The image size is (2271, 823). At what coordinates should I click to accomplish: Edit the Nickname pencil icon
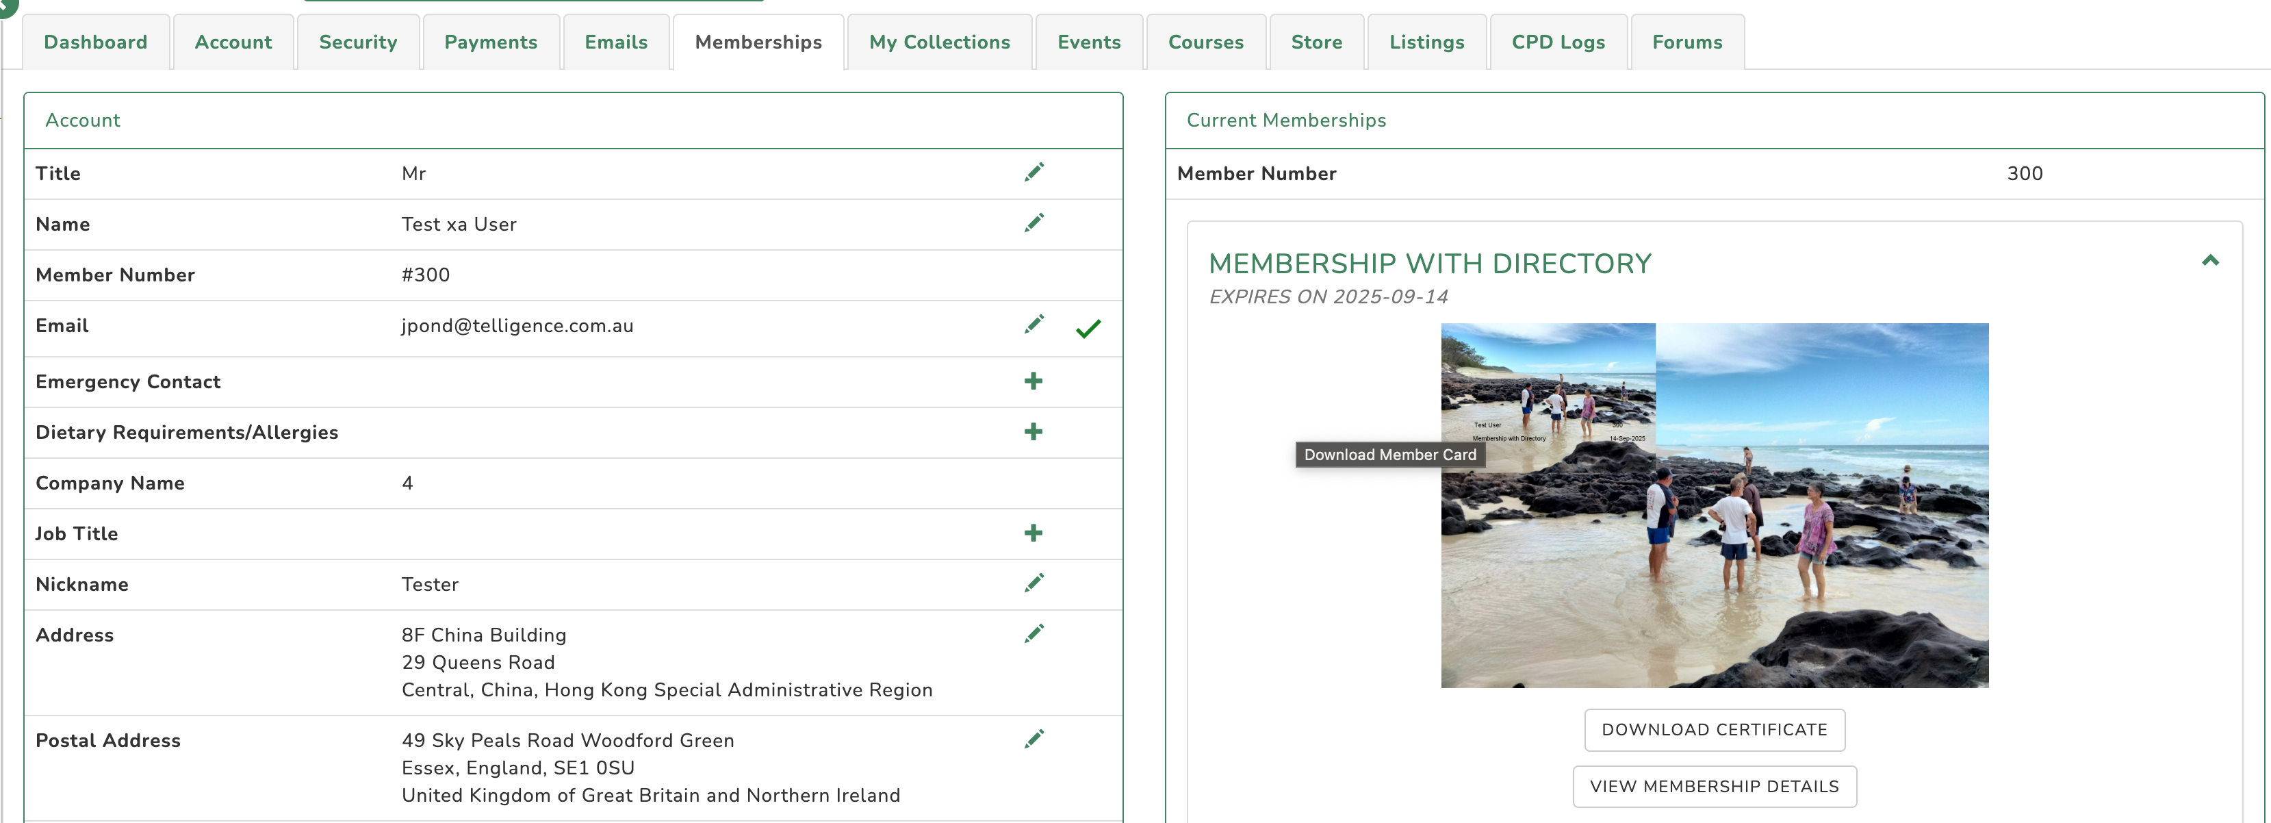click(1034, 584)
